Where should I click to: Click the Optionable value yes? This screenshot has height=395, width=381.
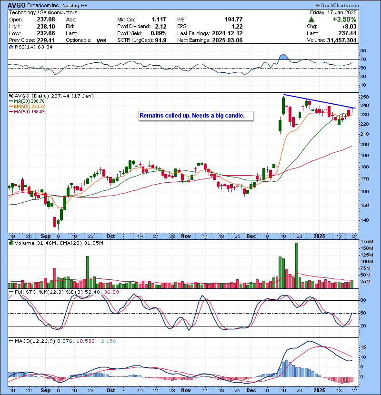point(101,40)
